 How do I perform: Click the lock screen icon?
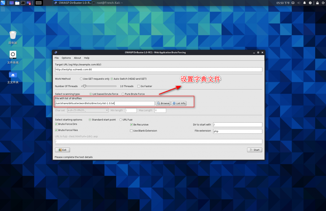click(x=317, y=3)
